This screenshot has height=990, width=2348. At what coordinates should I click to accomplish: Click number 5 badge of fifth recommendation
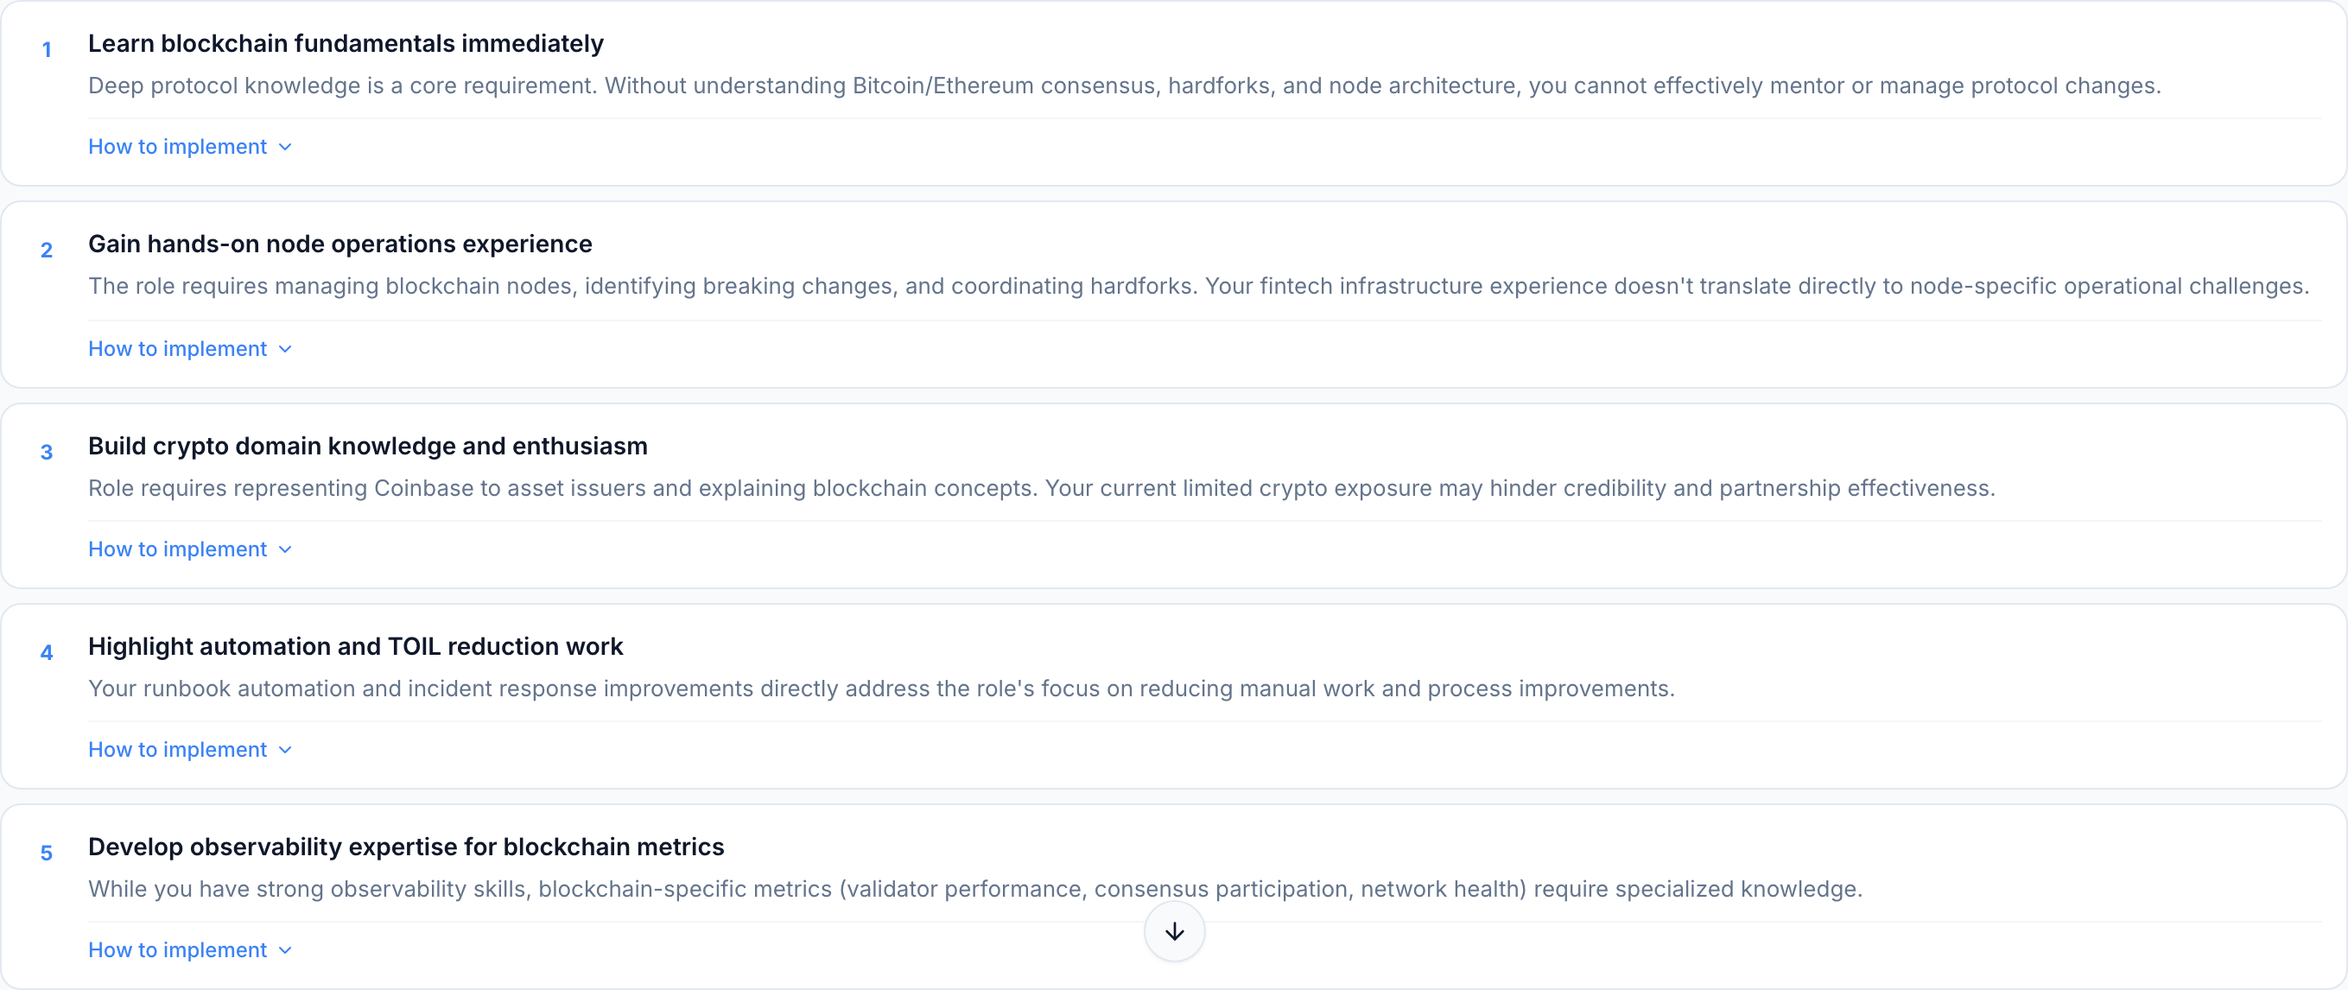(47, 854)
